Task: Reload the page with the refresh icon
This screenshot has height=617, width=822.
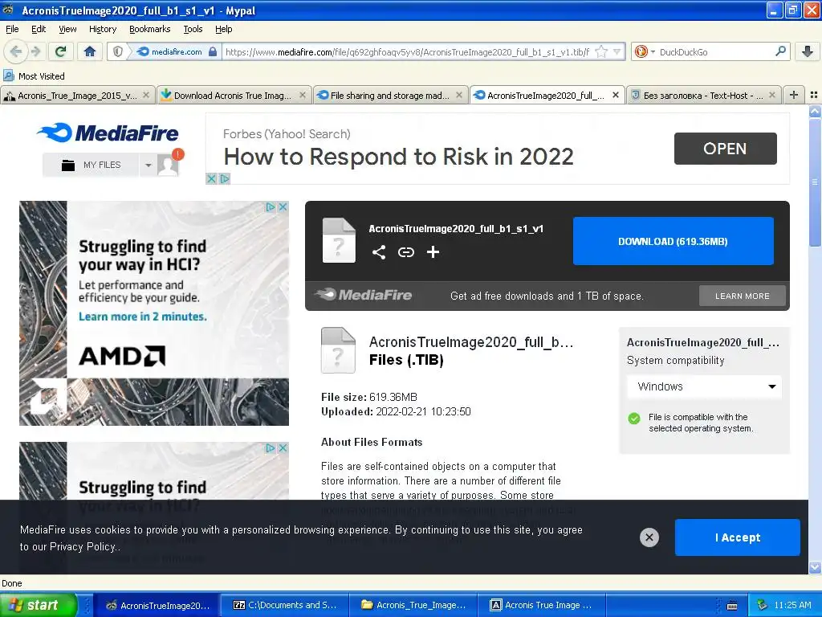Action: 61,51
